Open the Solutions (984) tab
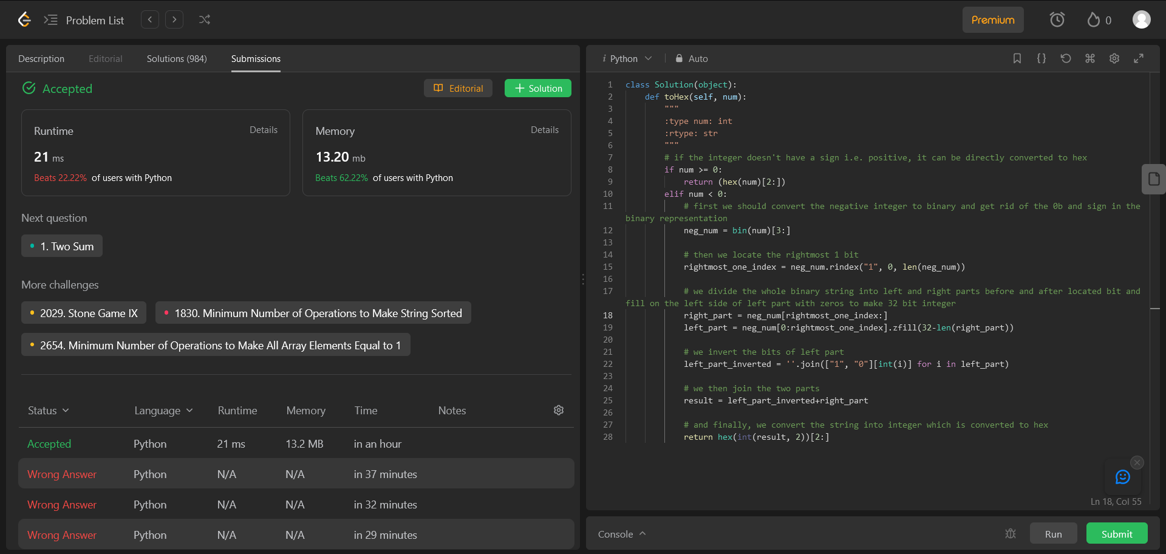Screen dimensions: 1166x554 pyautogui.click(x=176, y=58)
